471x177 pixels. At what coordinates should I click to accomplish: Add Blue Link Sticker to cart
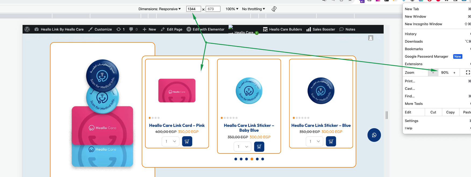[331, 141]
